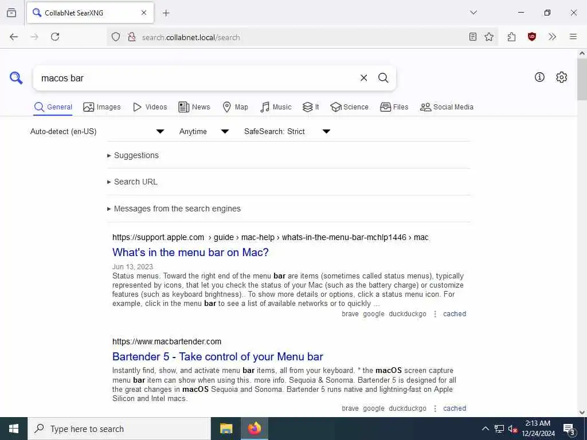Open the SafeSearch: Strict dropdown
The height and width of the screenshot is (440, 587).
click(287, 131)
